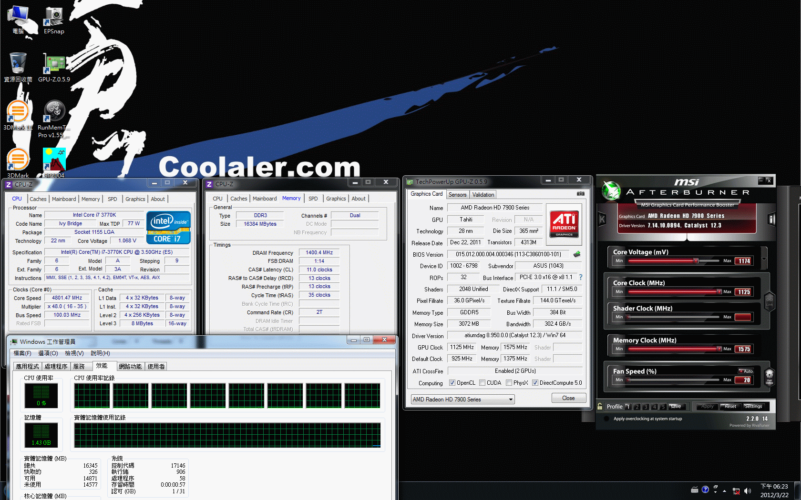Switch to Validation tab in GPU-Z

pos(483,194)
